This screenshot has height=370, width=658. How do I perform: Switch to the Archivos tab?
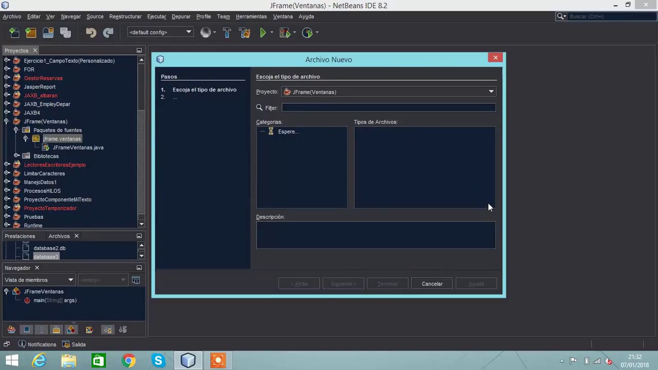pos(59,236)
